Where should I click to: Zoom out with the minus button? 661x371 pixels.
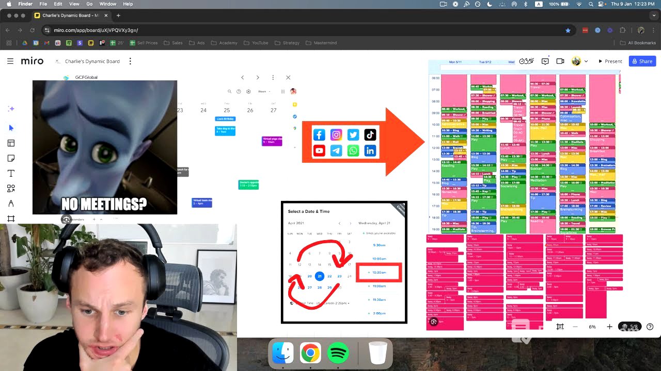coord(575,327)
